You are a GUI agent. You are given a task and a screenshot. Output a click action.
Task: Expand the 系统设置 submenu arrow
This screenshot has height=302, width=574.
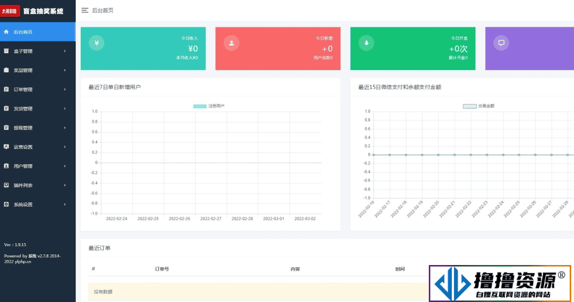(x=65, y=205)
